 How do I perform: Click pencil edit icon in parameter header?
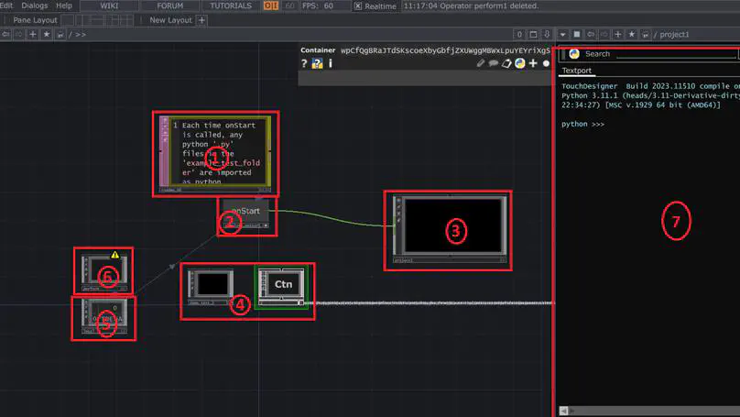(481, 63)
